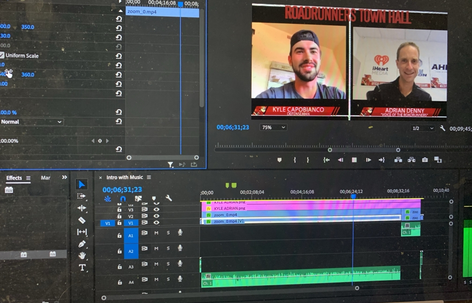Switch to the Mar (Markers) tab
472x303 pixels.
(45, 178)
